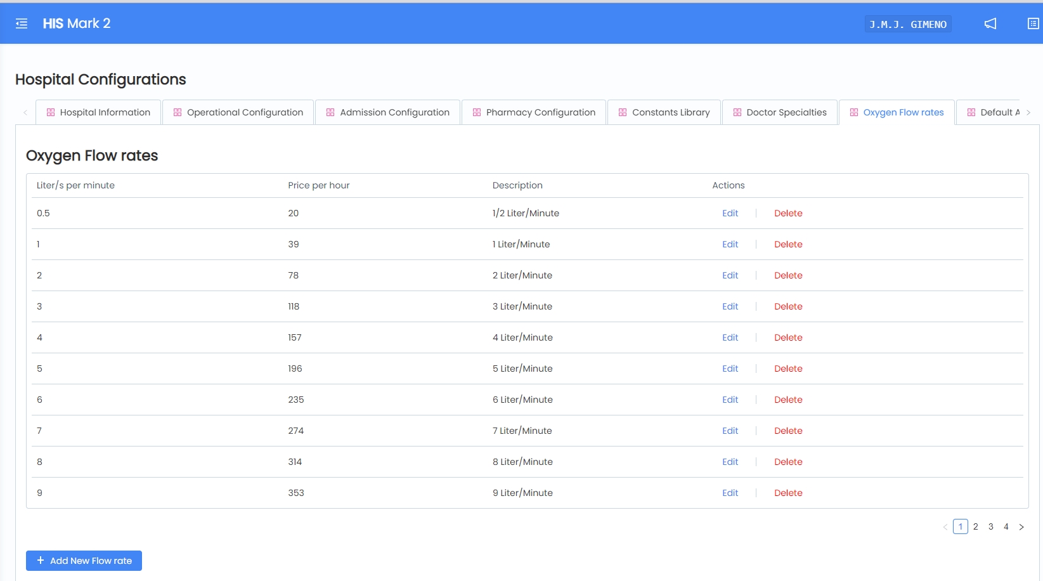Open the announcements megaphone icon
Image resolution: width=1043 pixels, height=581 pixels.
[990, 23]
